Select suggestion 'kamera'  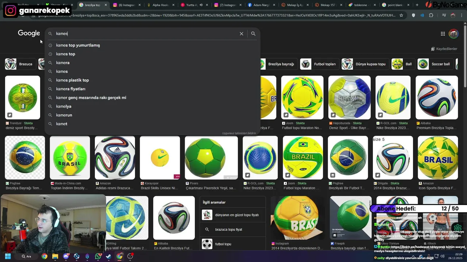point(153,63)
